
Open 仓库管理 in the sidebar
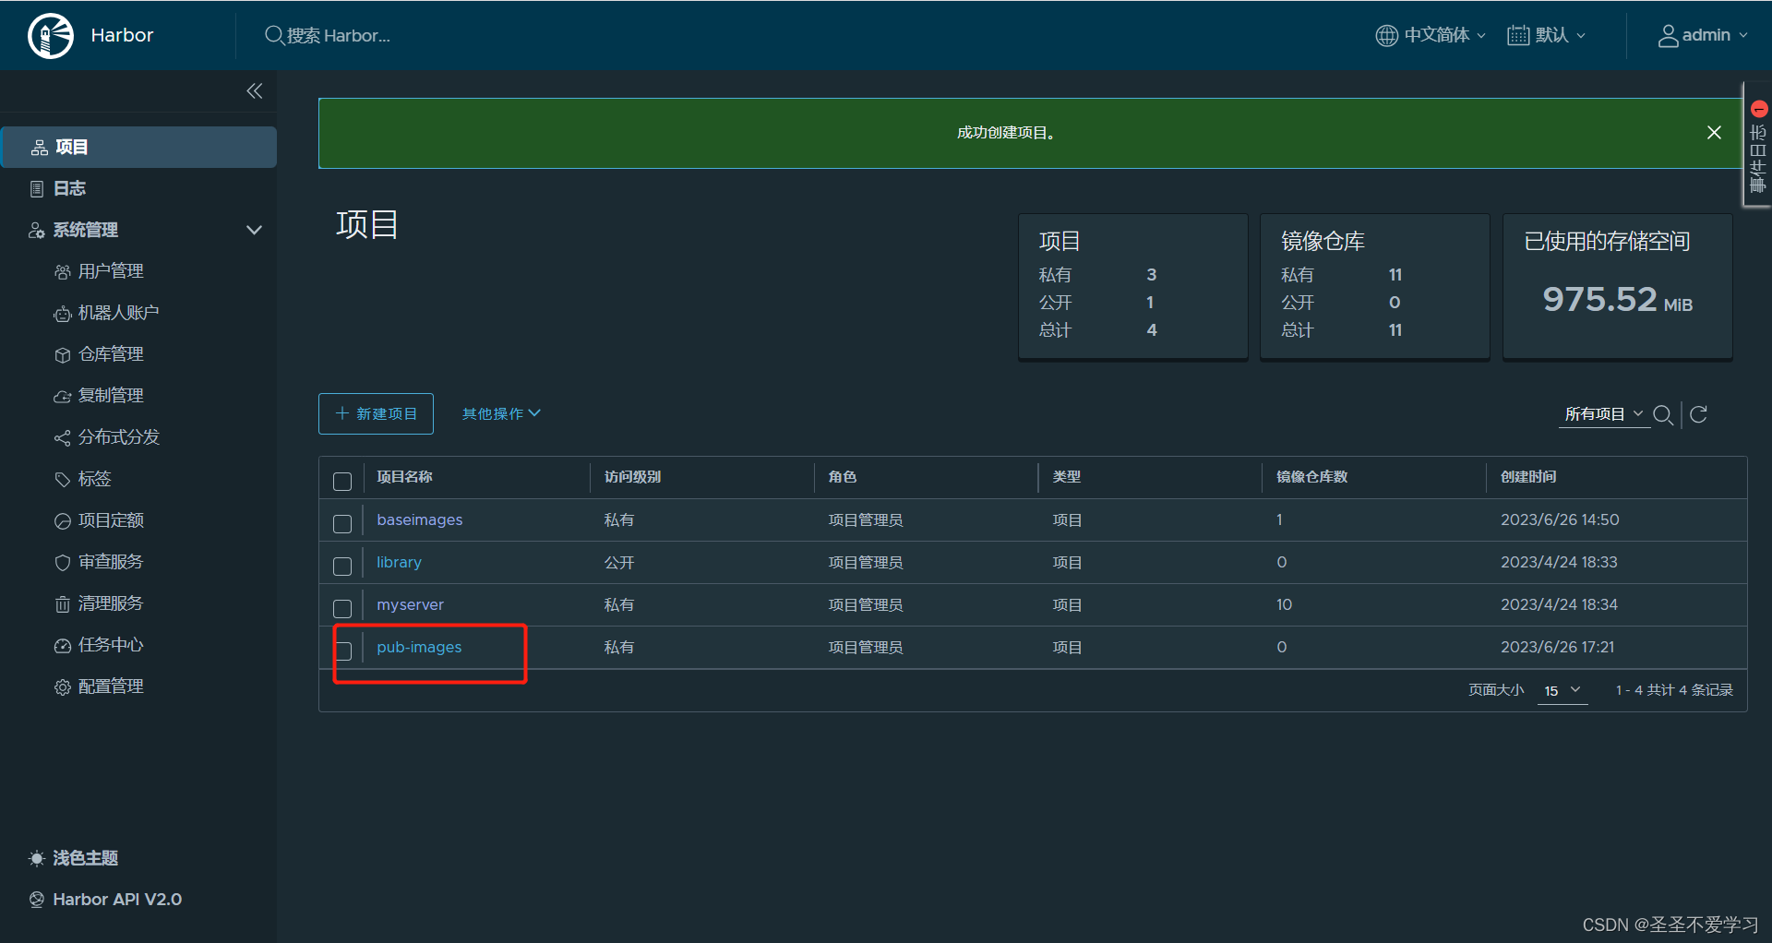[x=111, y=354]
